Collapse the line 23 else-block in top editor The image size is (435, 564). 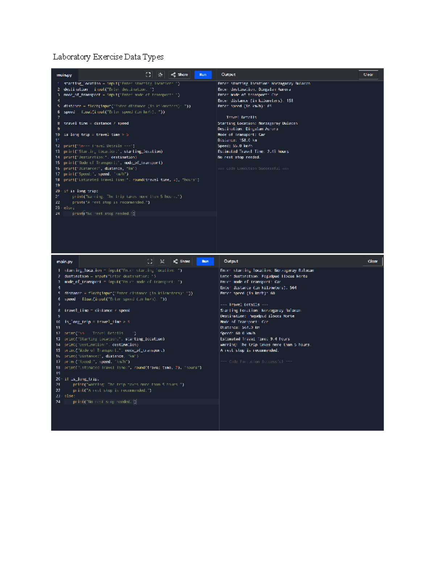[61, 208]
